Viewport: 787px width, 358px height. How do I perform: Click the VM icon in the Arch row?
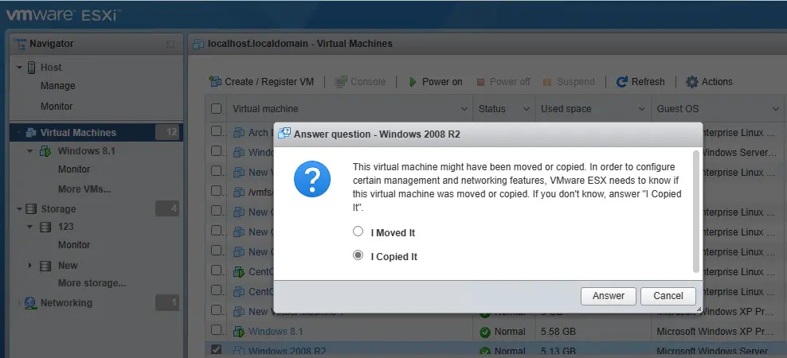pyautogui.click(x=239, y=133)
